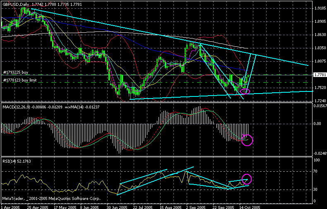Click the 1.7240 price axis value
The image size is (327, 209).
[320, 101]
